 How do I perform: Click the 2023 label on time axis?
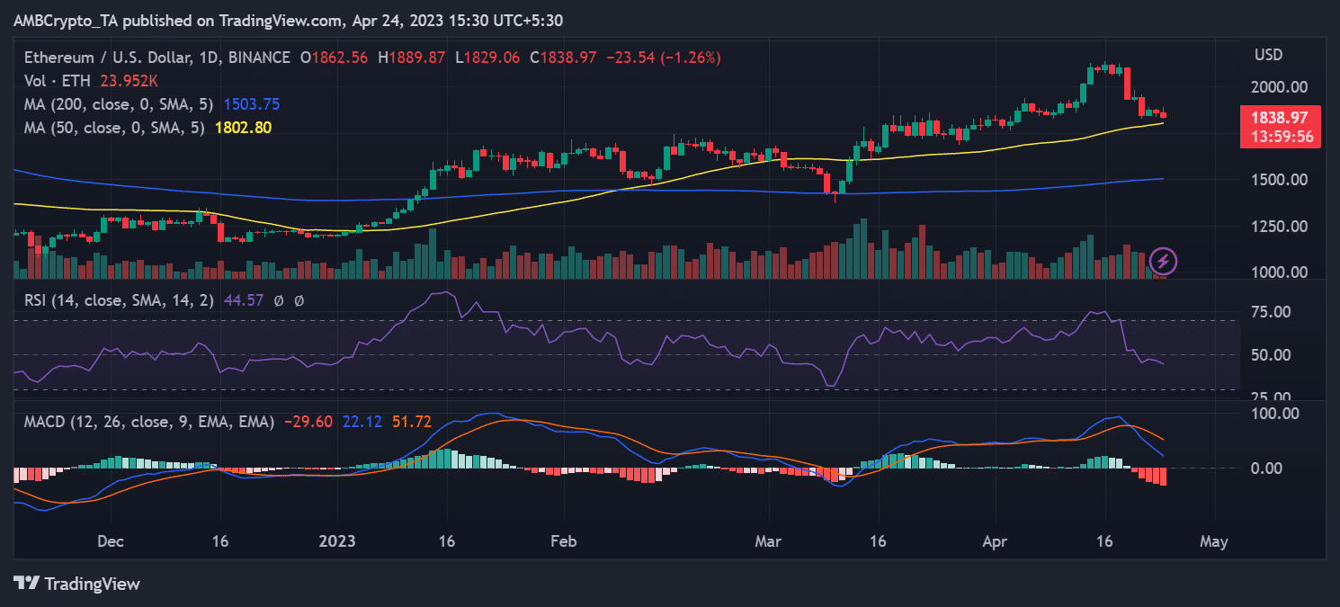337,542
